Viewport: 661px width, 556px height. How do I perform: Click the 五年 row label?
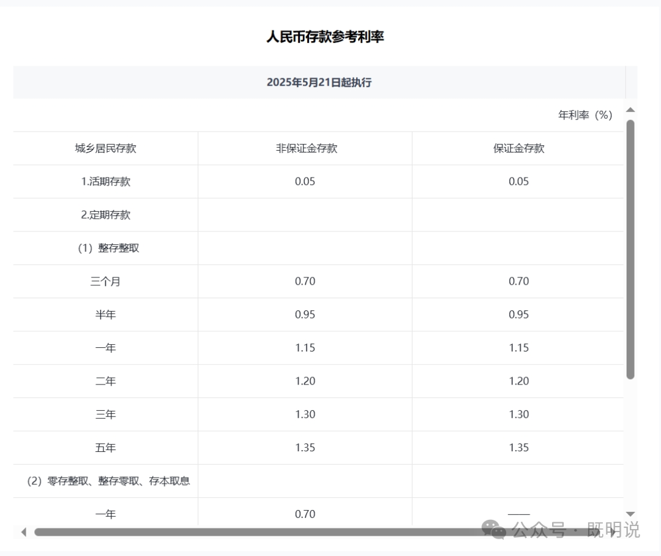point(105,448)
